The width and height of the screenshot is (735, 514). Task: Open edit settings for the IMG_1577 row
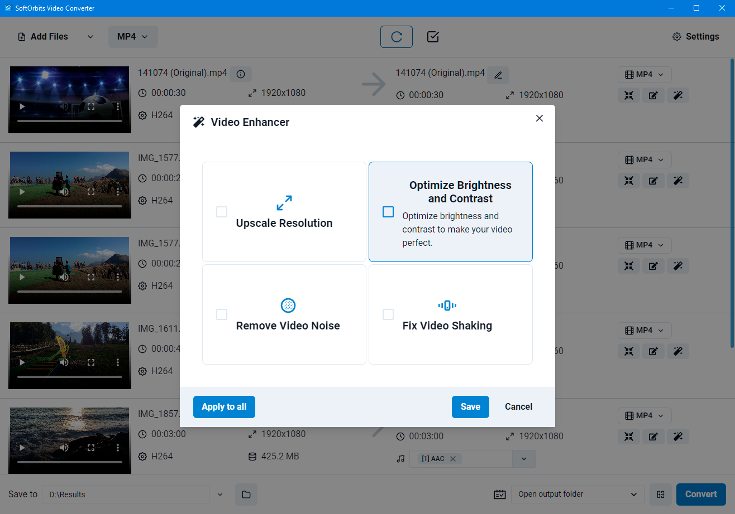(653, 181)
